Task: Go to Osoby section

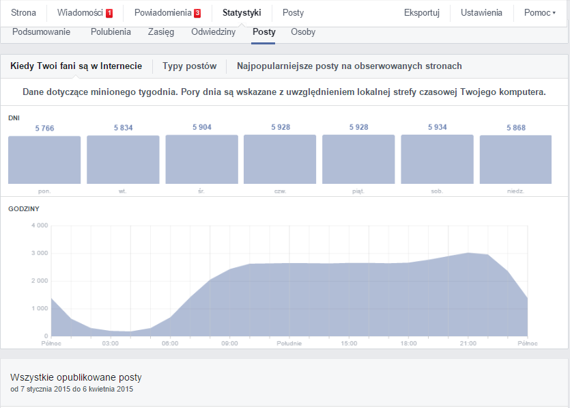Action: (303, 32)
